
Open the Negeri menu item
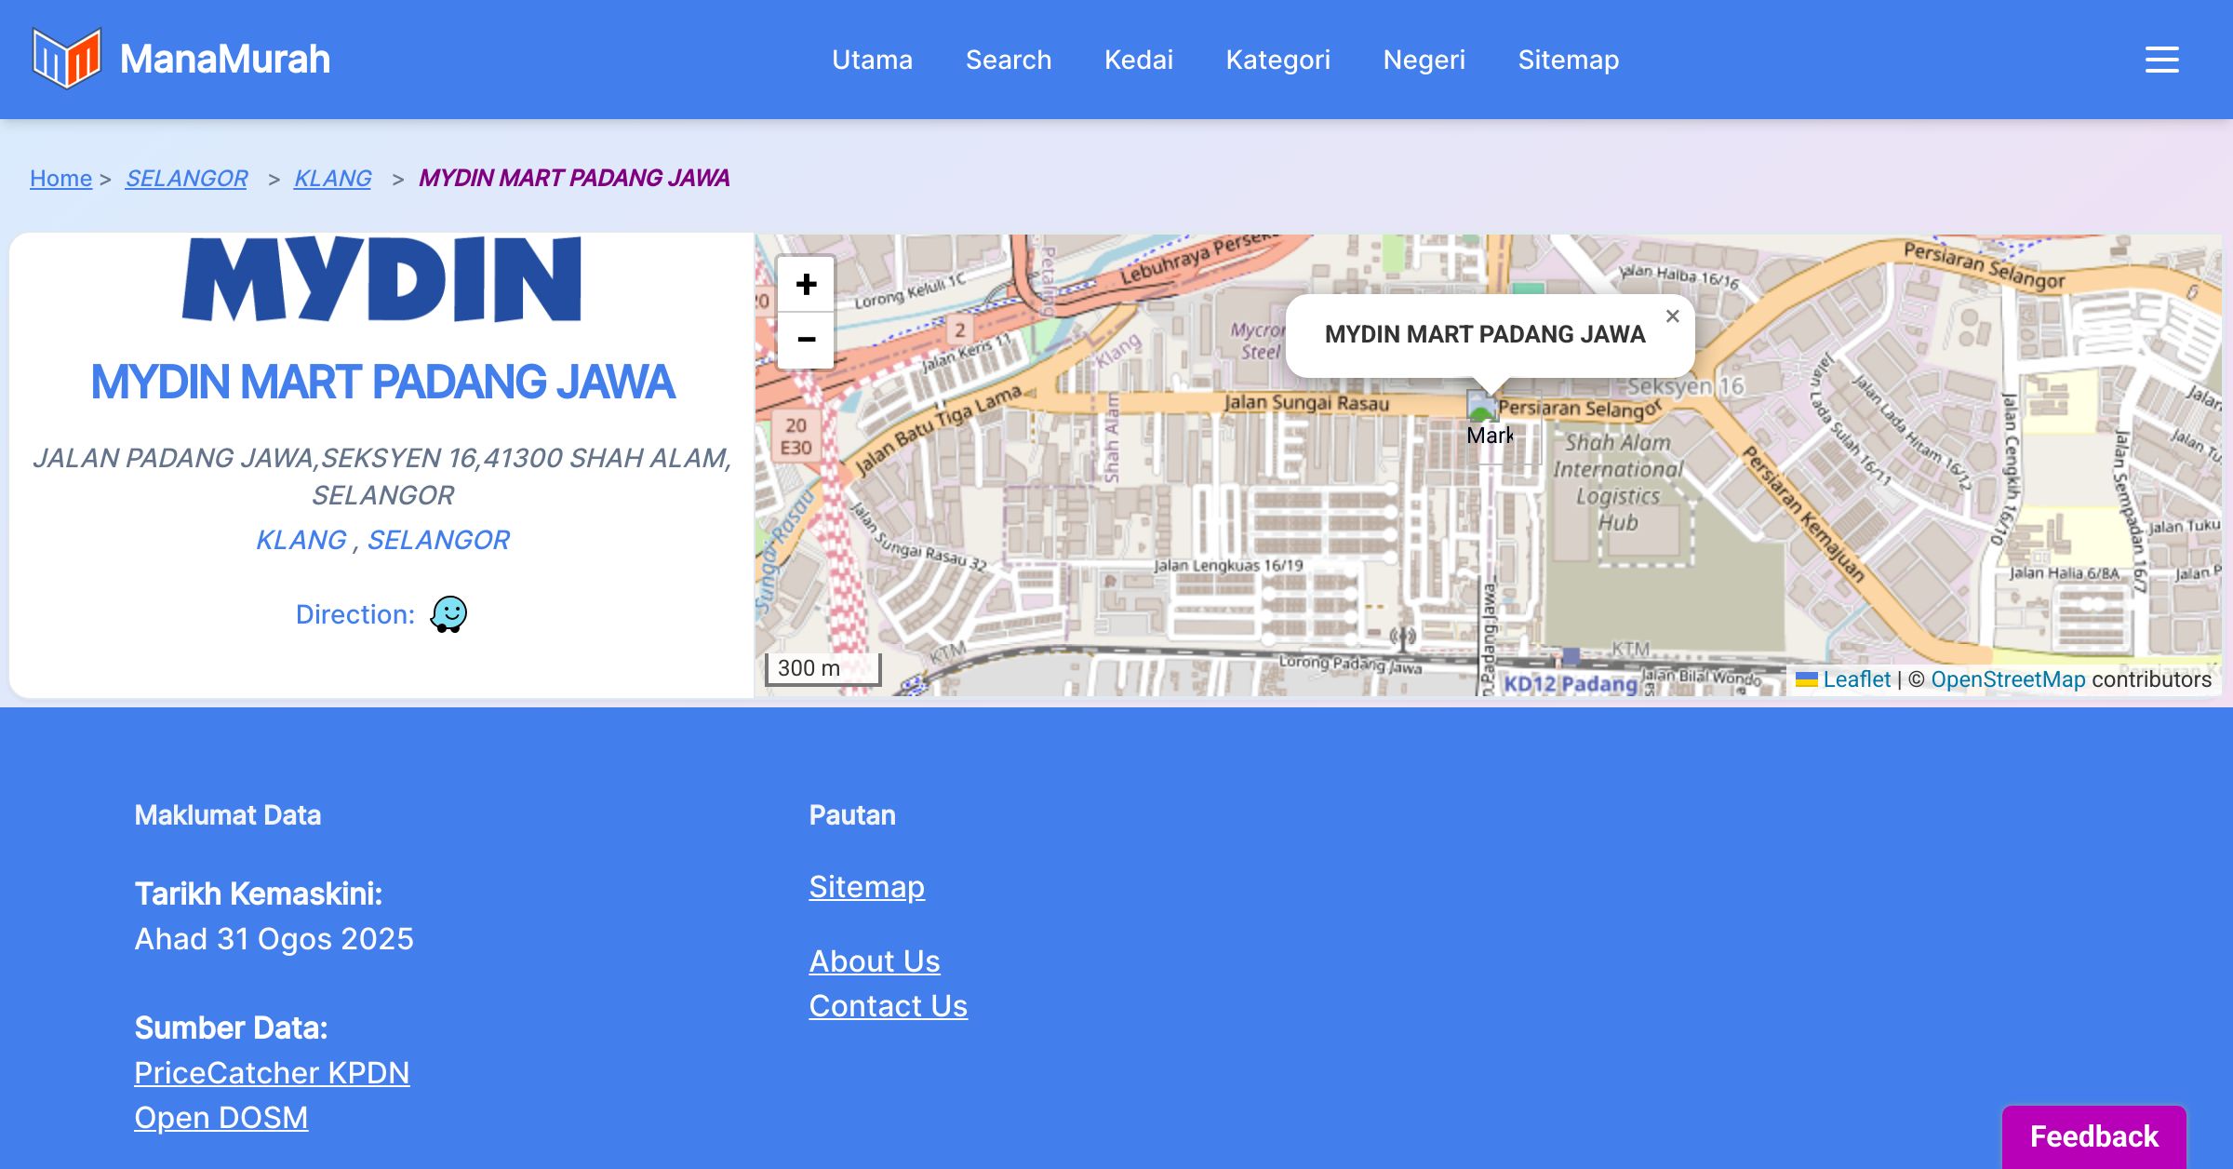(1424, 60)
